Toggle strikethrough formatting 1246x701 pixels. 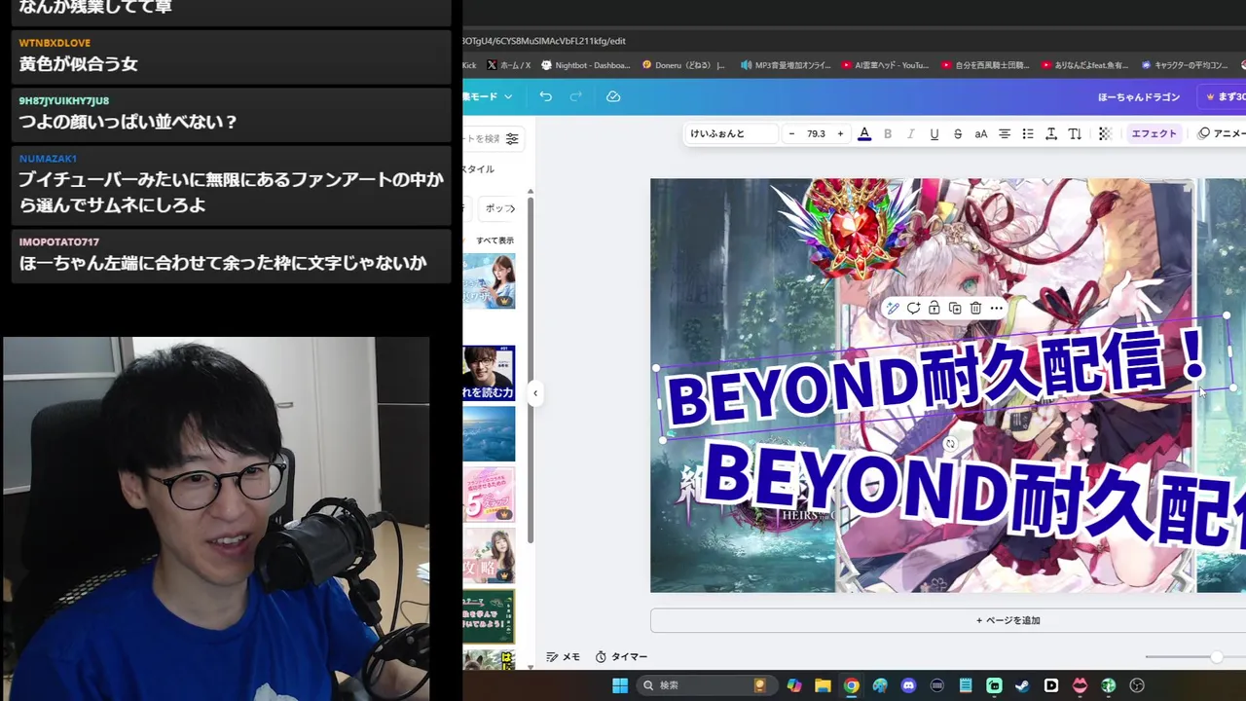958,133
